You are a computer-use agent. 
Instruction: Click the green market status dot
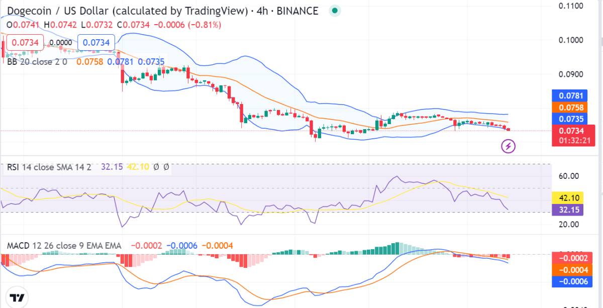pyautogui.click(x=335, y=11)
